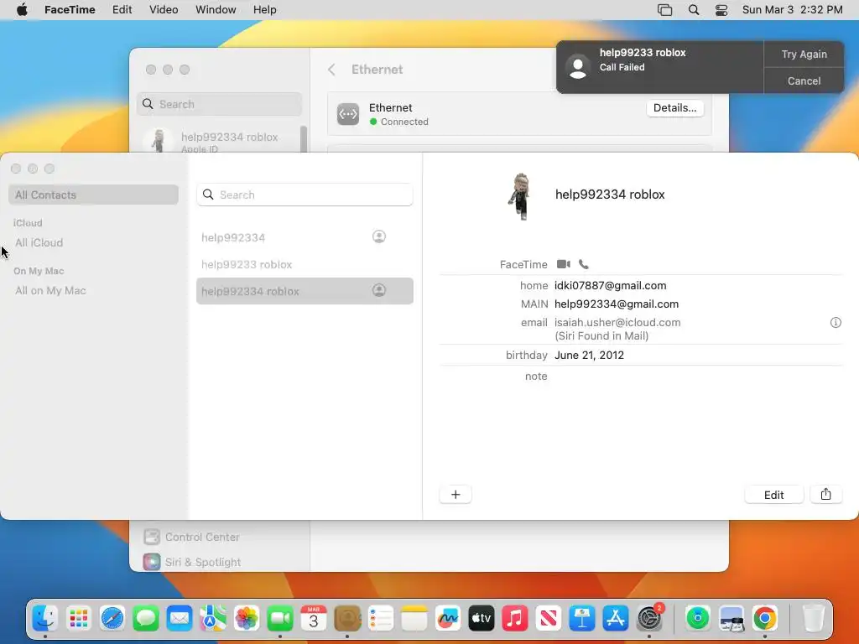This screenshot has width=859, height=644.
Task: Start FaceTime video call with contact
Action: [563, 264]
